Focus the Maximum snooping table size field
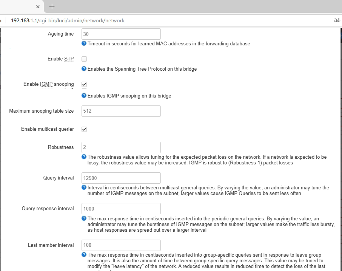This screenshot has width=342, height=271. (x=121, y=111)
